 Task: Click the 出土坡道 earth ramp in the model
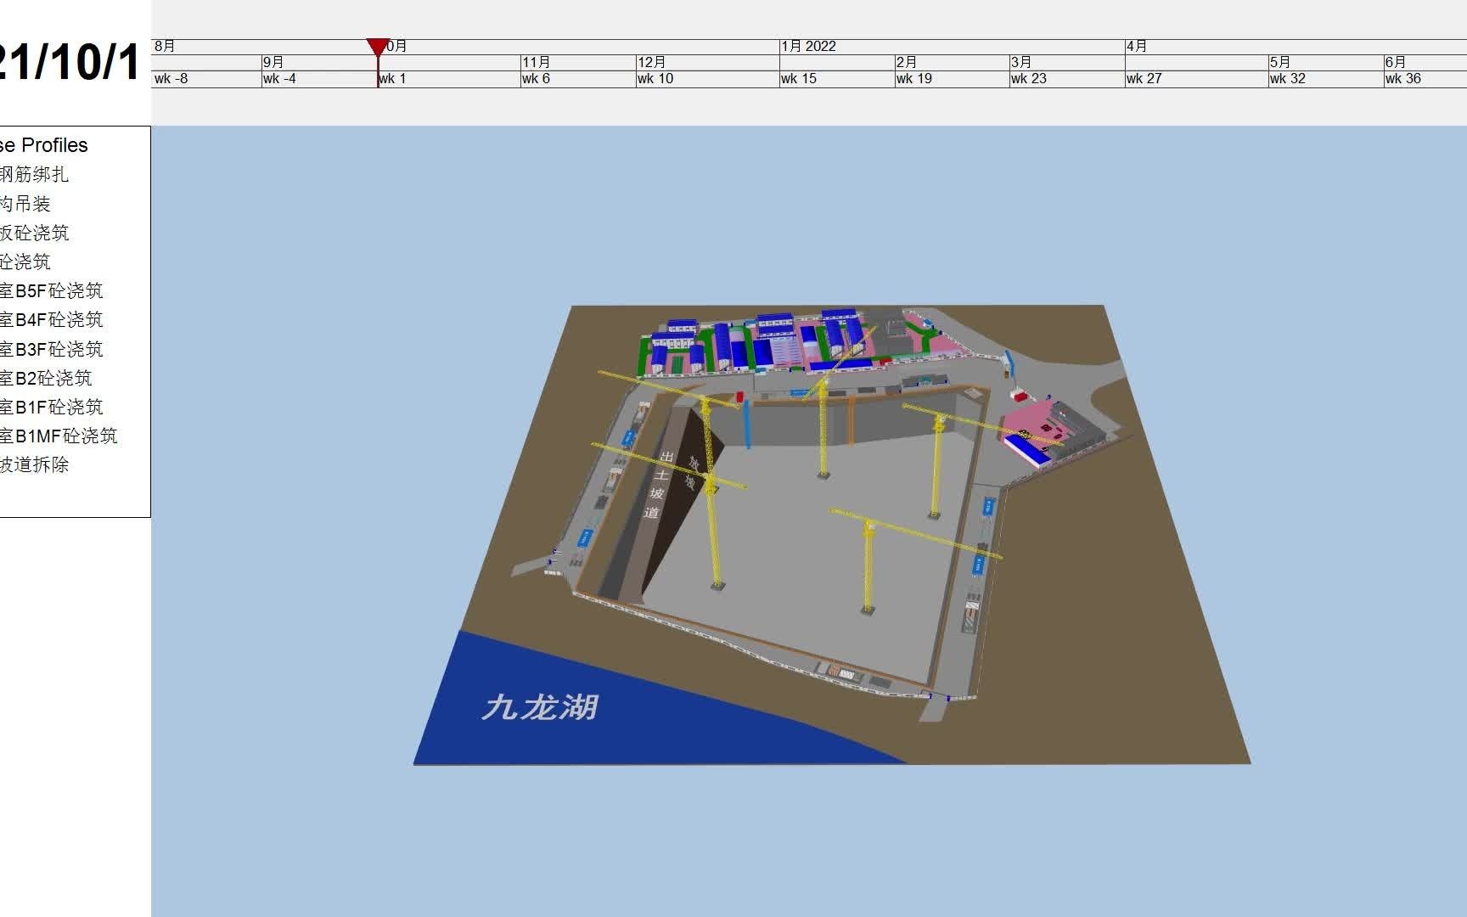[658, 484]
